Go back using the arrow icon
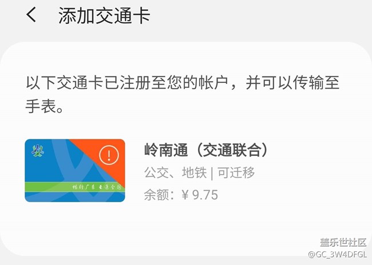 pyautogui.click(x=31, y=14)
